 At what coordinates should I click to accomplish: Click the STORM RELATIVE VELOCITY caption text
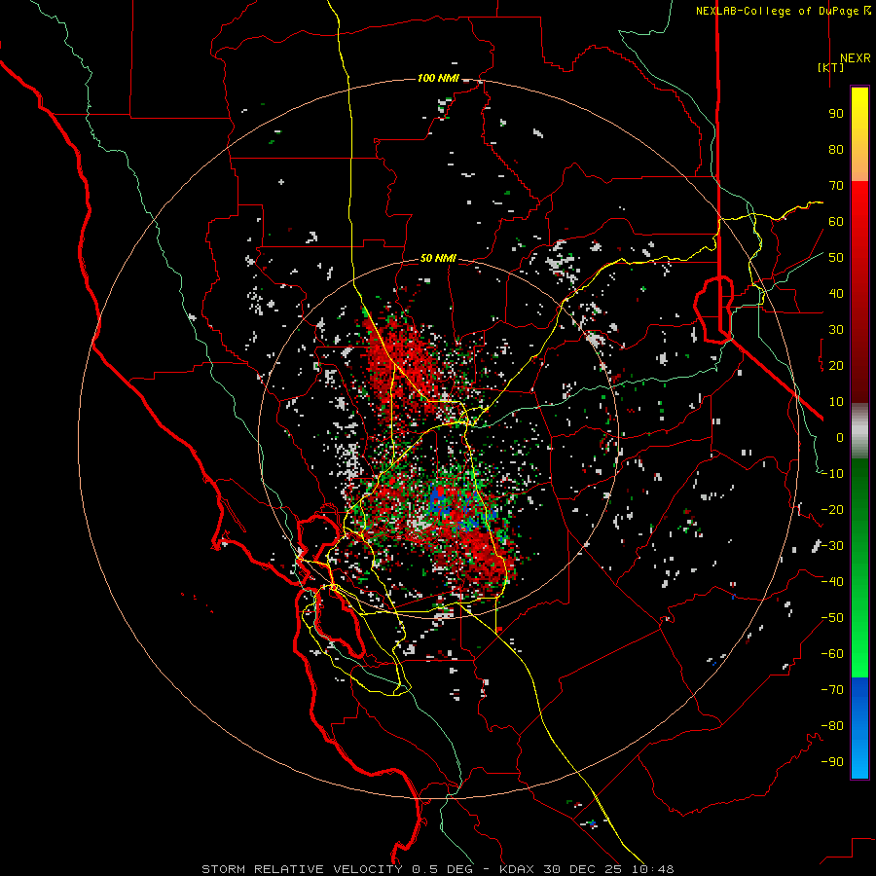[x=302, y=869]
